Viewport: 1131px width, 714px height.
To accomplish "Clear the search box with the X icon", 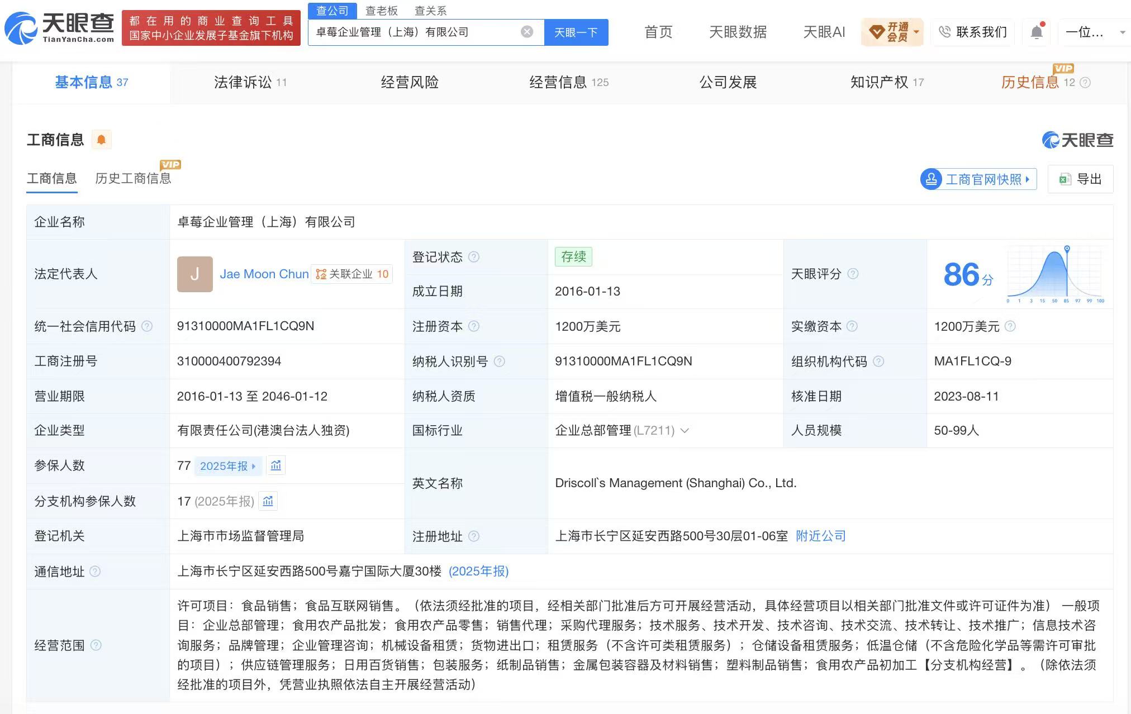I will 527,32.
